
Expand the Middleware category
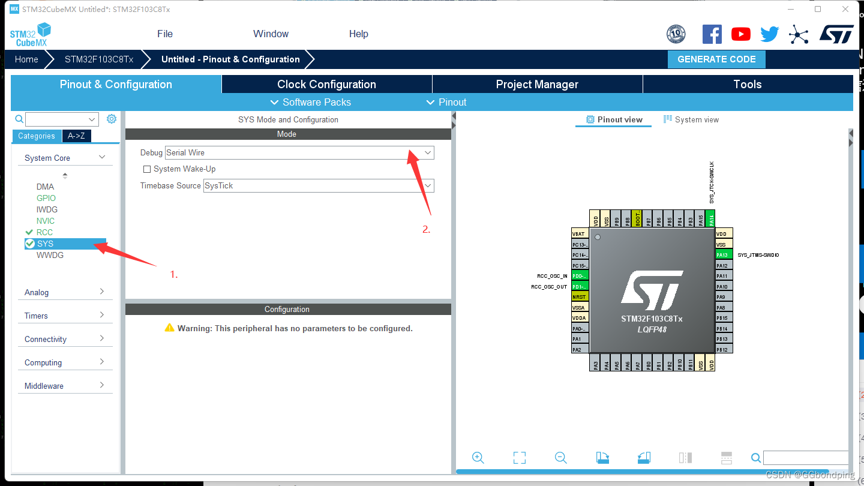pyautogui.click(x=65, y=386)
